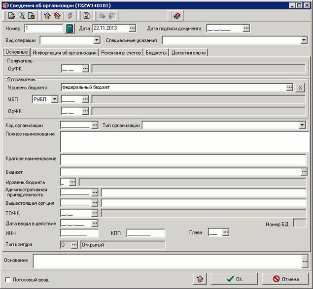Open the purple help book icon

pyautogui.click(x=177, y=16)
